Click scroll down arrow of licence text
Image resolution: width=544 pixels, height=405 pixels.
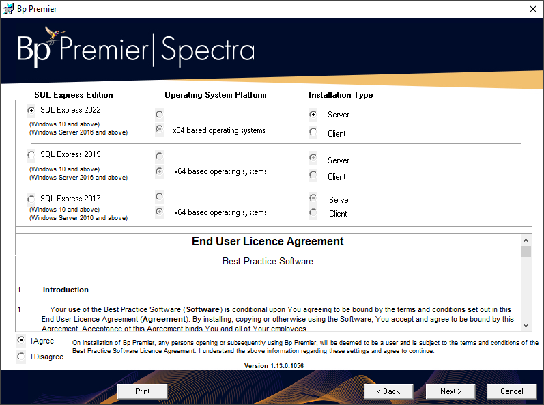tap(526, 326)
